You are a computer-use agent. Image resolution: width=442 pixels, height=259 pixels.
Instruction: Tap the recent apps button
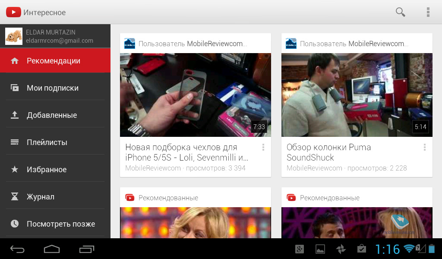click(x=86, y=249)
